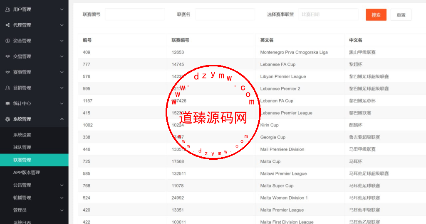This screenshot has width=426, height=224.
Task: Open the 选择赛事联盟 date field
Action: 329,15
